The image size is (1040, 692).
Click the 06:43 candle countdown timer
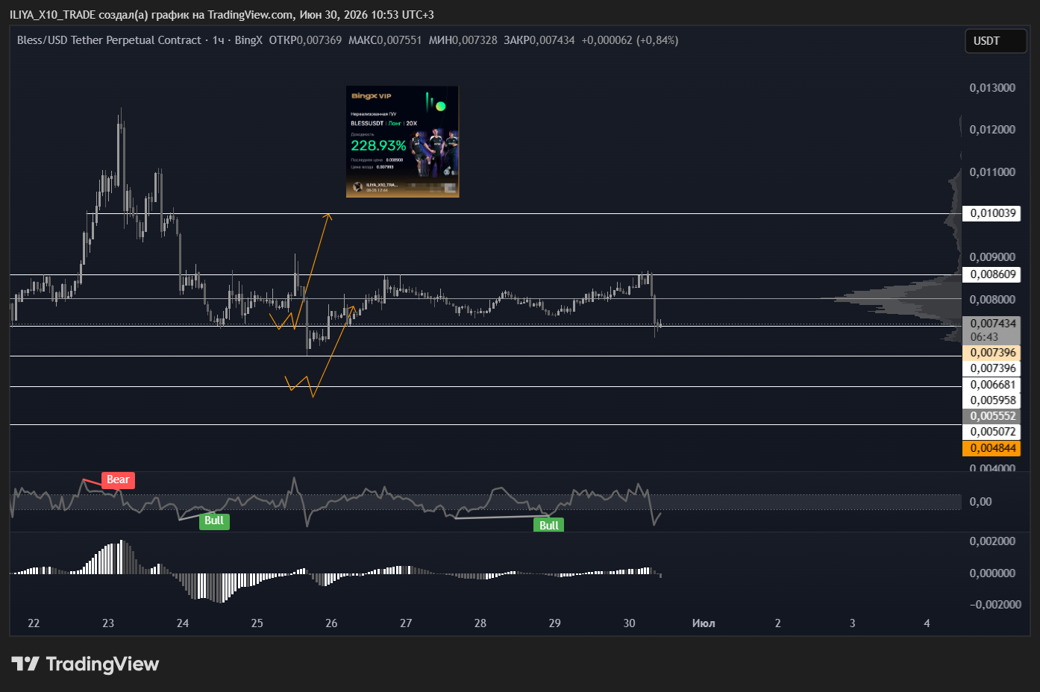pyautogui.click(x=985, y=337)
